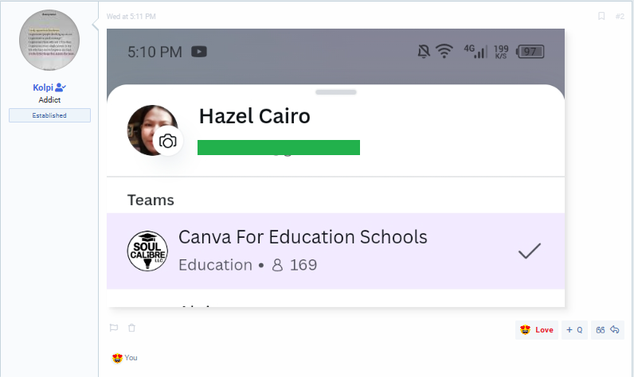Screen dimensions: 634x377
Task: View Kolpi's avatar image
Action: 49,41
